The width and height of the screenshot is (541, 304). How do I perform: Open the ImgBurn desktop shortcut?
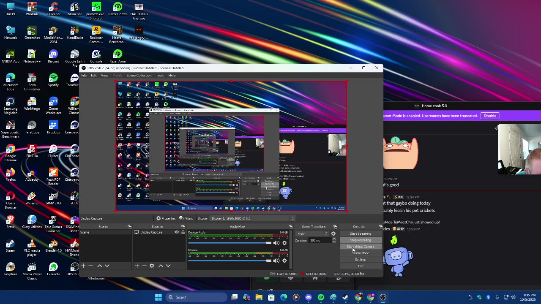(x=11, y=269)
